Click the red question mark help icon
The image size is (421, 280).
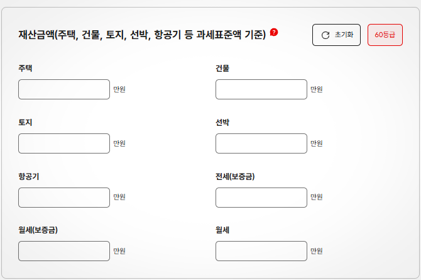[274, 32]
